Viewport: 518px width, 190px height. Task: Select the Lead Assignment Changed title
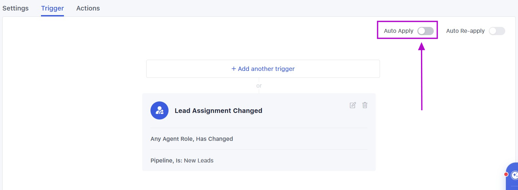click(218, 111)
